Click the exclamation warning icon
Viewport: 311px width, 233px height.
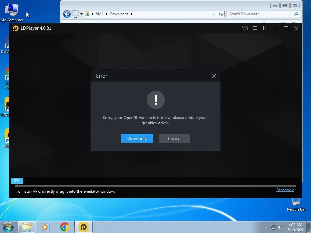(156, 100)
